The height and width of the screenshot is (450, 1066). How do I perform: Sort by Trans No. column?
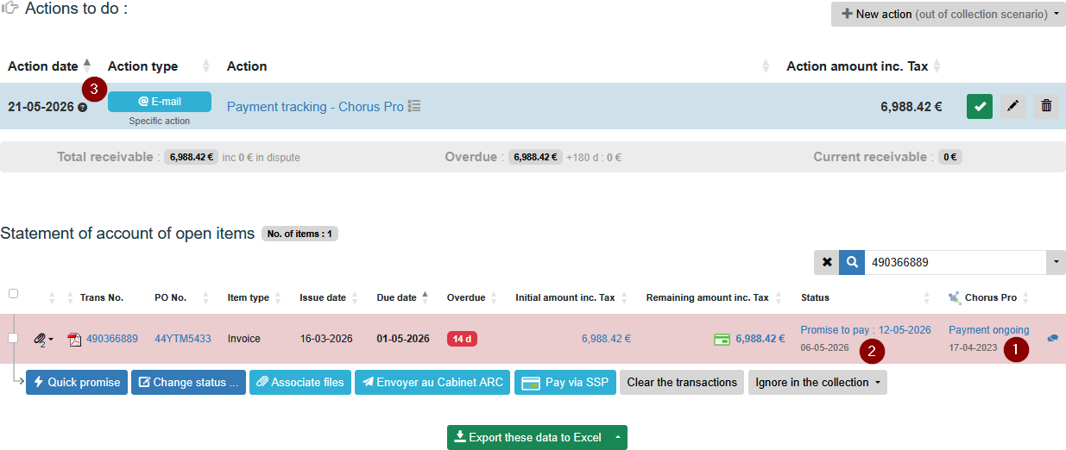[x=102, y=297]
